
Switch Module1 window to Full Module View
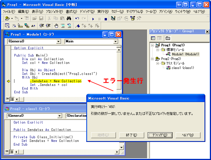12,99
